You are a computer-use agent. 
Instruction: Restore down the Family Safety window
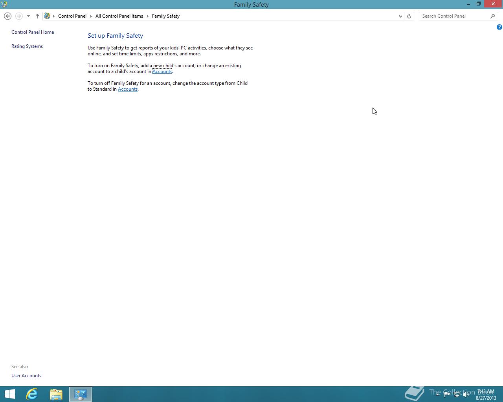point(479,4)
